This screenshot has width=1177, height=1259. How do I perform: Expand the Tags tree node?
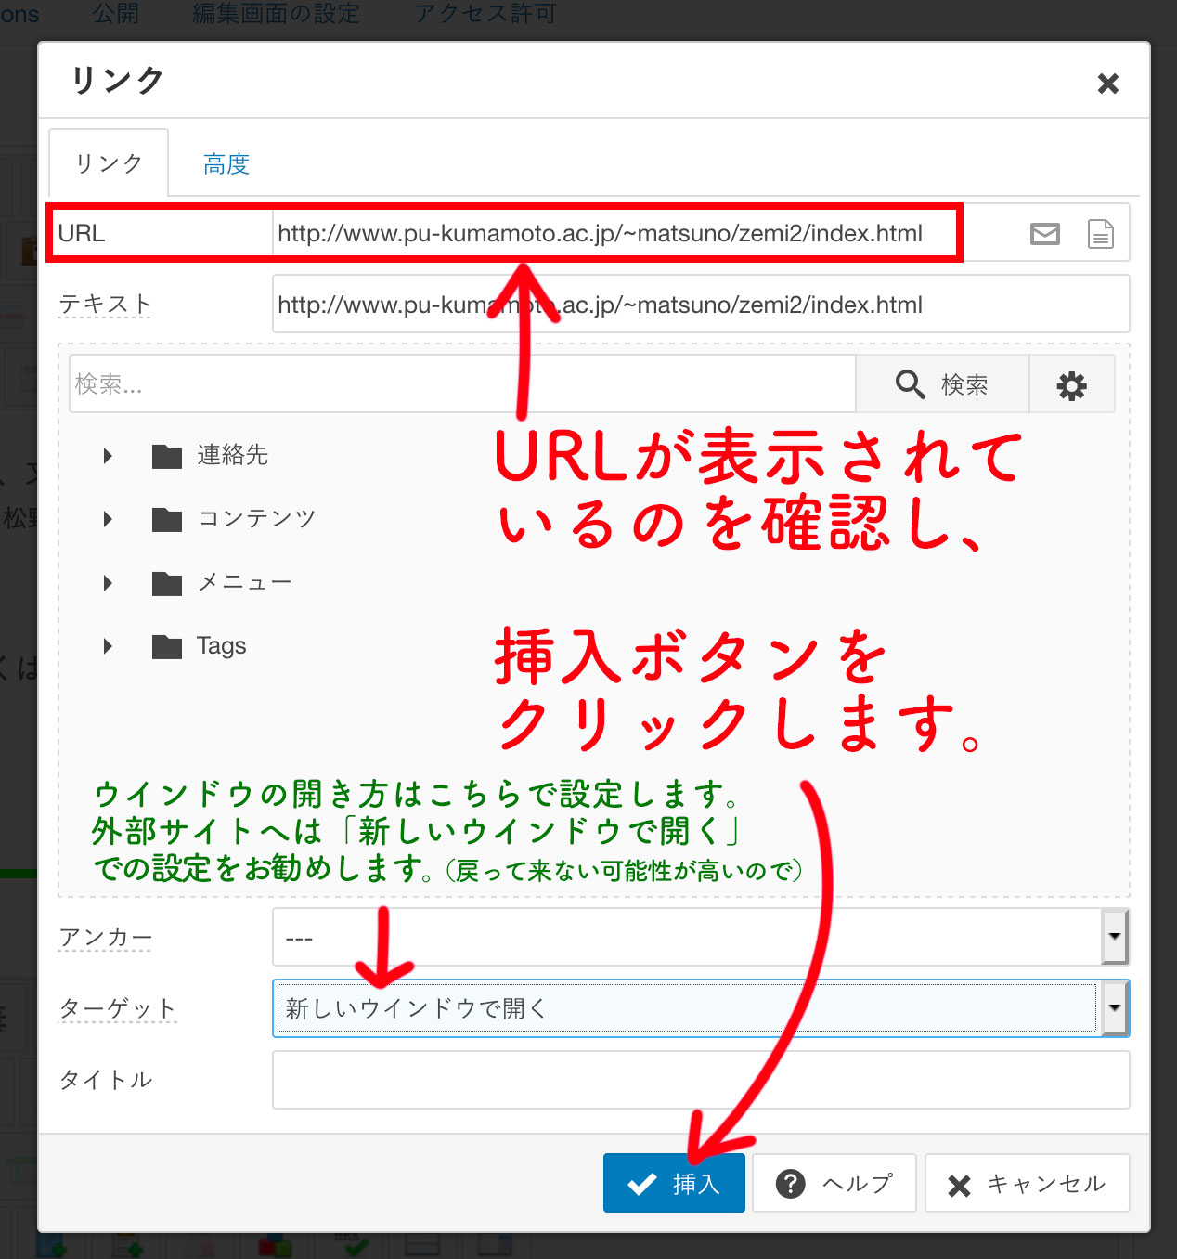[x=108, y=646]
